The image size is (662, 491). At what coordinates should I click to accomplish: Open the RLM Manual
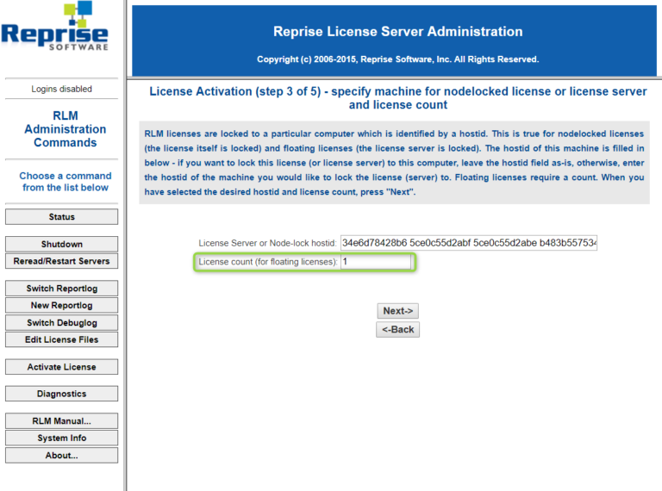point(61,421)
